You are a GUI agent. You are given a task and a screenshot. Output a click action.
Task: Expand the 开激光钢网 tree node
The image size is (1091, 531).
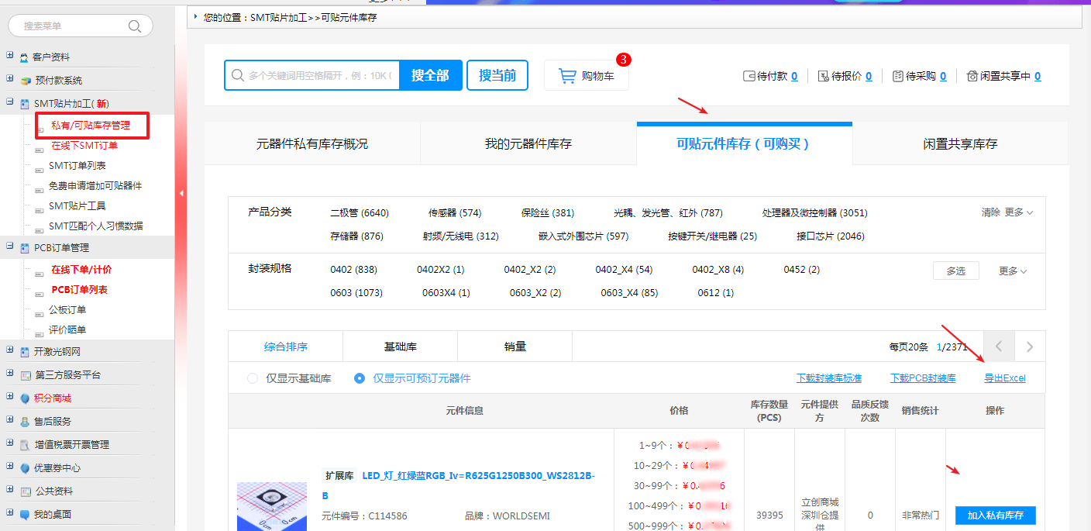click(9, 351)
